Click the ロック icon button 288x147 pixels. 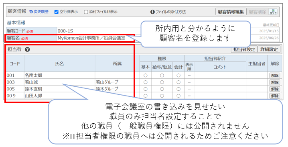pyautogui.click(x=273, y=12)
